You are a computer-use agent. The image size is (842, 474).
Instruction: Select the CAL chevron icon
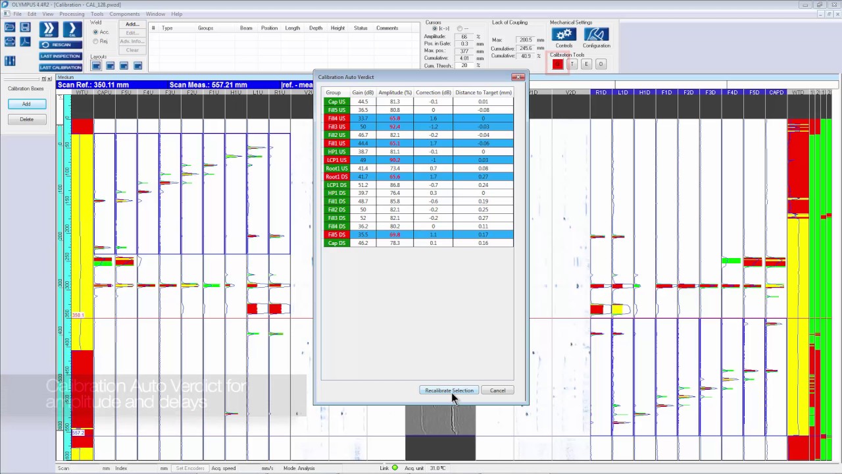click(x=72, y=28)
